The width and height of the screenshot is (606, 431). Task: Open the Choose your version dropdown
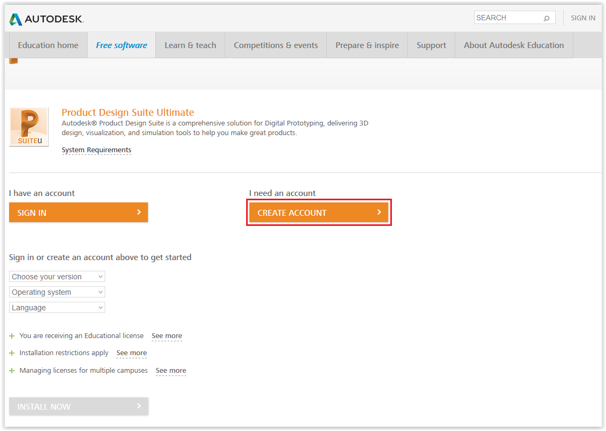point(57,276)
